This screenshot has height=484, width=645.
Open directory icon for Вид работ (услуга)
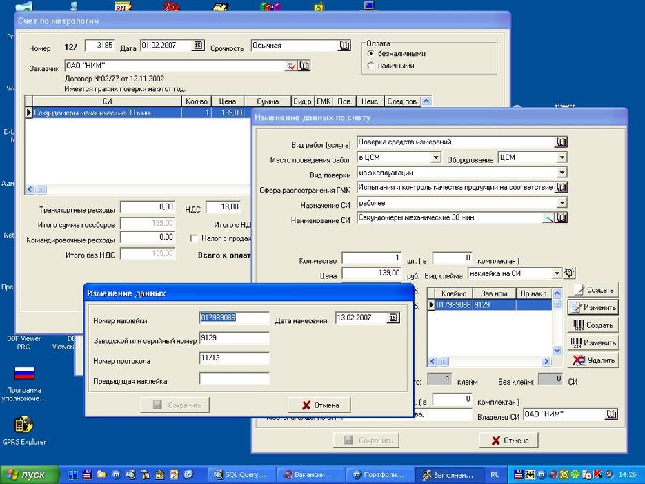coord(561,142)
